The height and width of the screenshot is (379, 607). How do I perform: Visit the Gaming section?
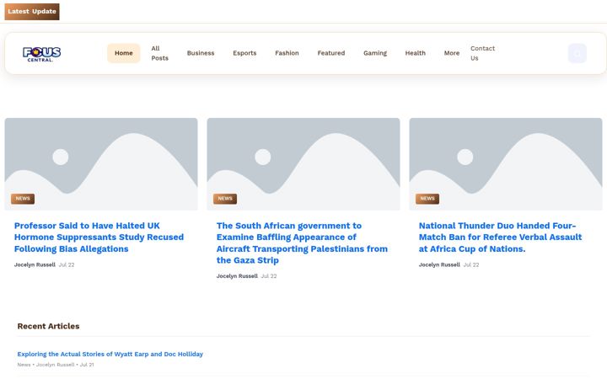(375, 53)
